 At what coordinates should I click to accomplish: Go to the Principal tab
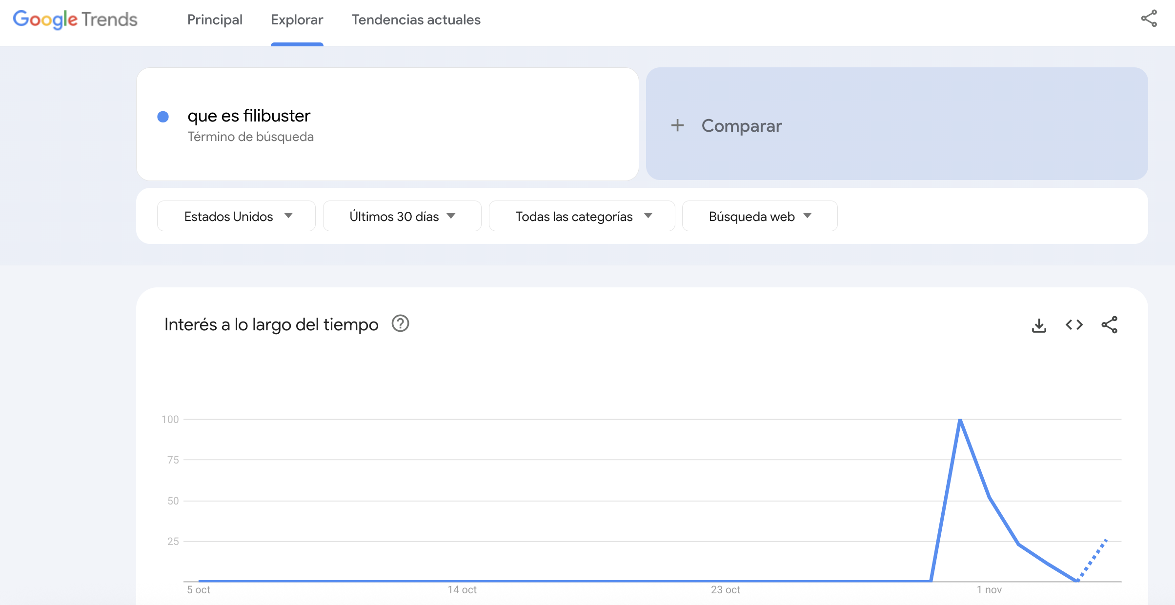[x=215, y=20]
